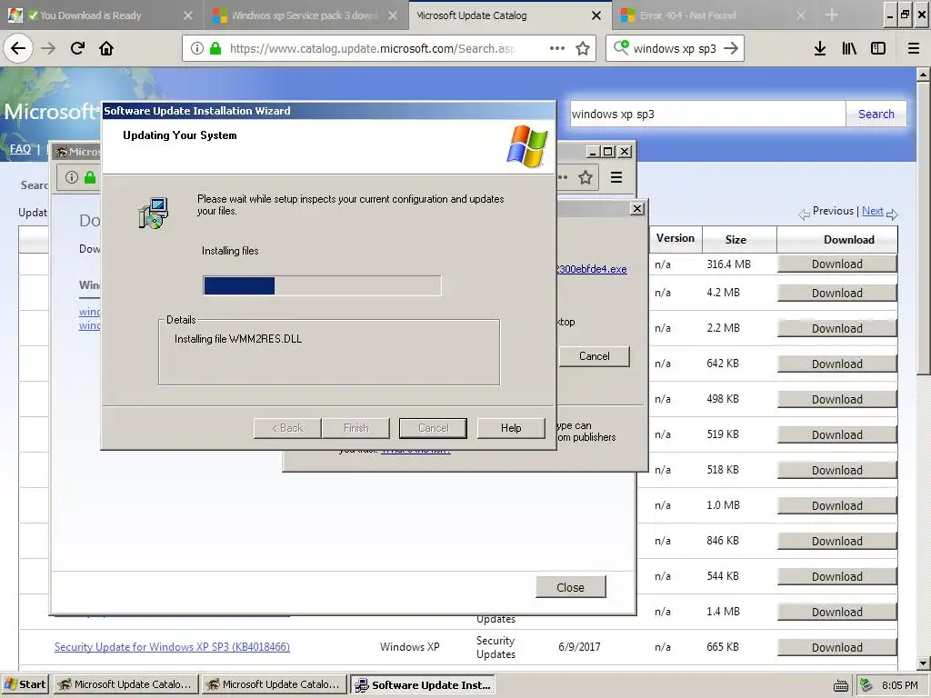The width and height of the screenshot is (931, 698).
Task: Switch to Windows xp Service pack 3 tab
Action: coord(305,15)
